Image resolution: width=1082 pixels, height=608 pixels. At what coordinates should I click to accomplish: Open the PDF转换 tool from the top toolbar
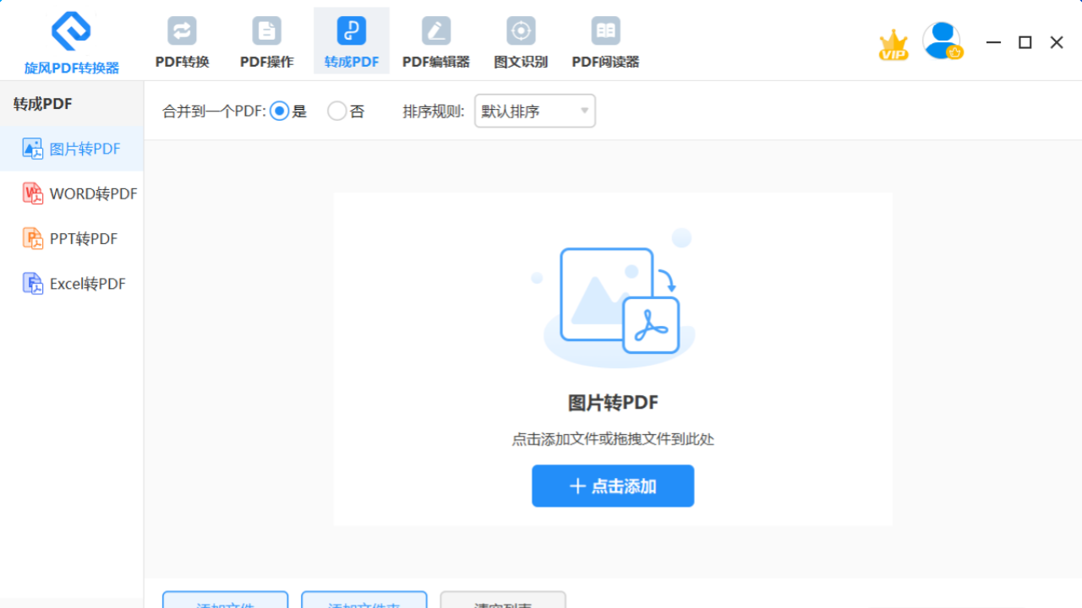(182, 40)
